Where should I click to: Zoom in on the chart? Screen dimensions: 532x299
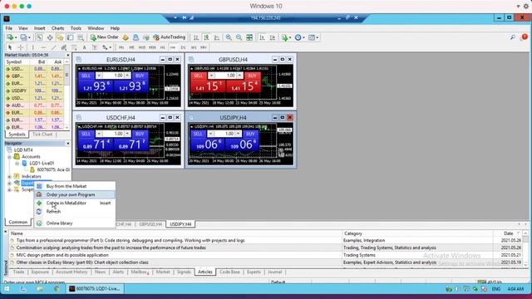click(x=229, y=37)
